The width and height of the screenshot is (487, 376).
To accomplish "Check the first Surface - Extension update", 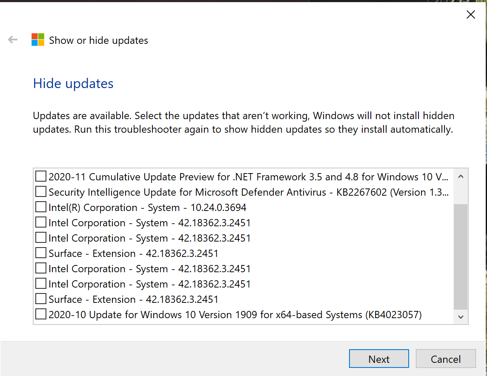I will click(41, 253).
